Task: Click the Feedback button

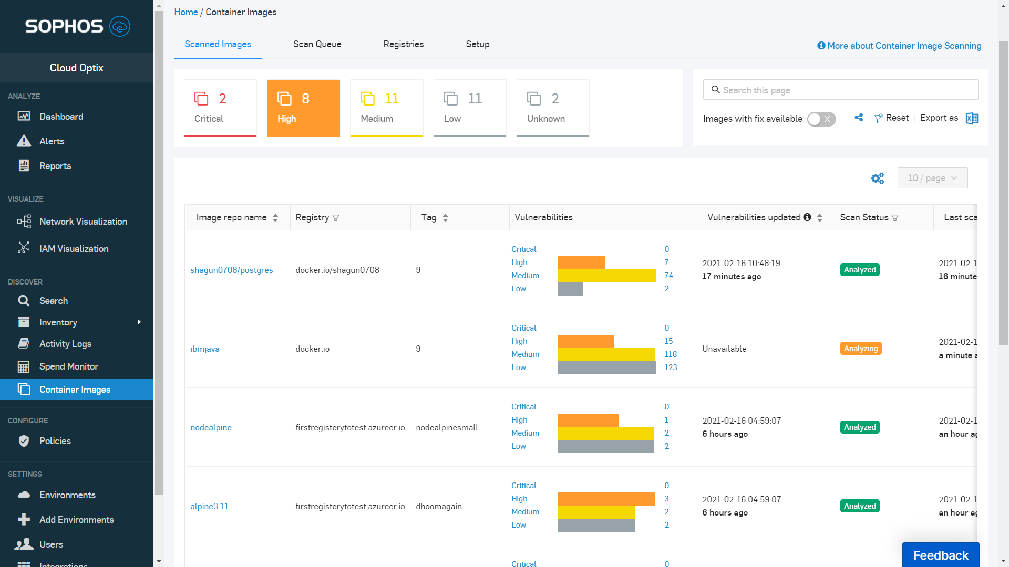Action: pos(940,555)
